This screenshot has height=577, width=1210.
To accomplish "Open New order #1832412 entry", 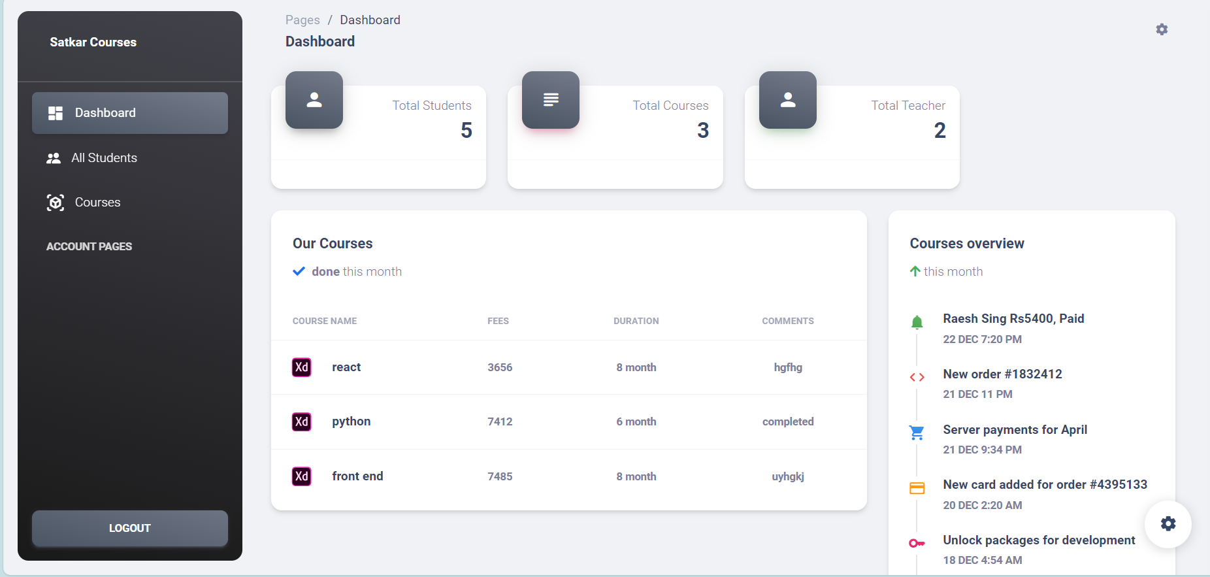I will (1002, 374).
